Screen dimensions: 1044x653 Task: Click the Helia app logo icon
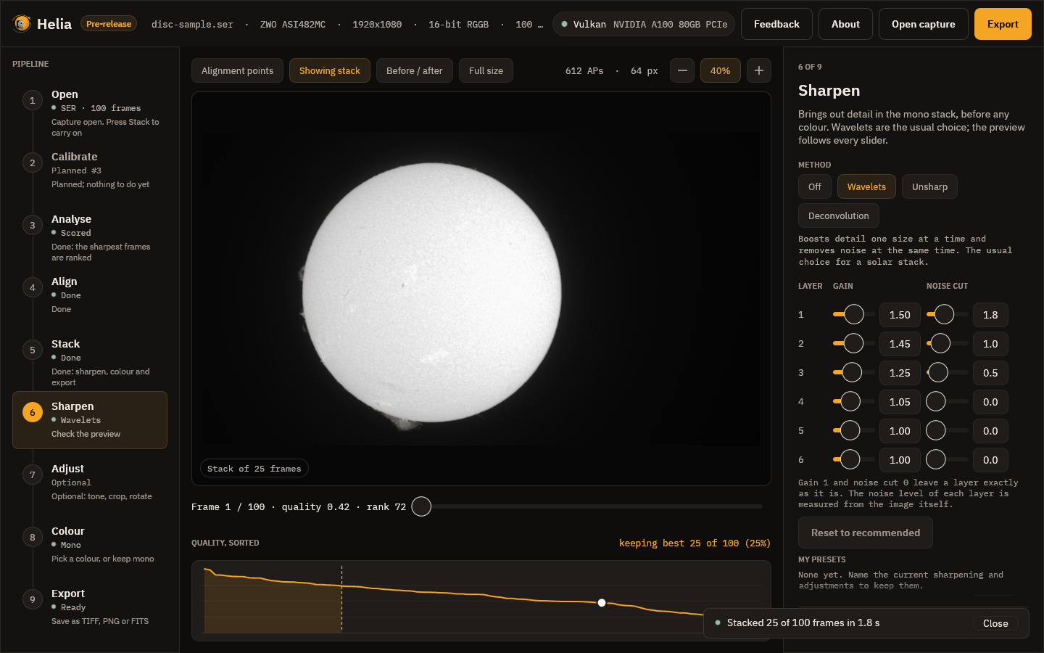[x=22, y=24]
